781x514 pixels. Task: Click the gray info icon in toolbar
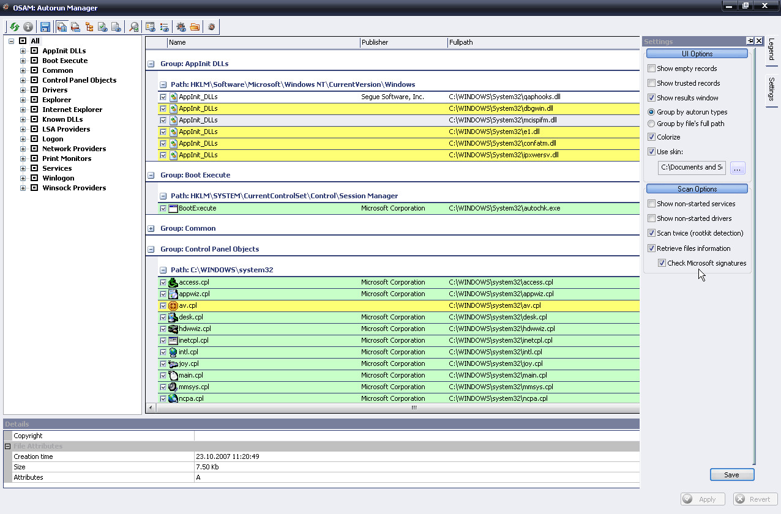tap(28, 27)
